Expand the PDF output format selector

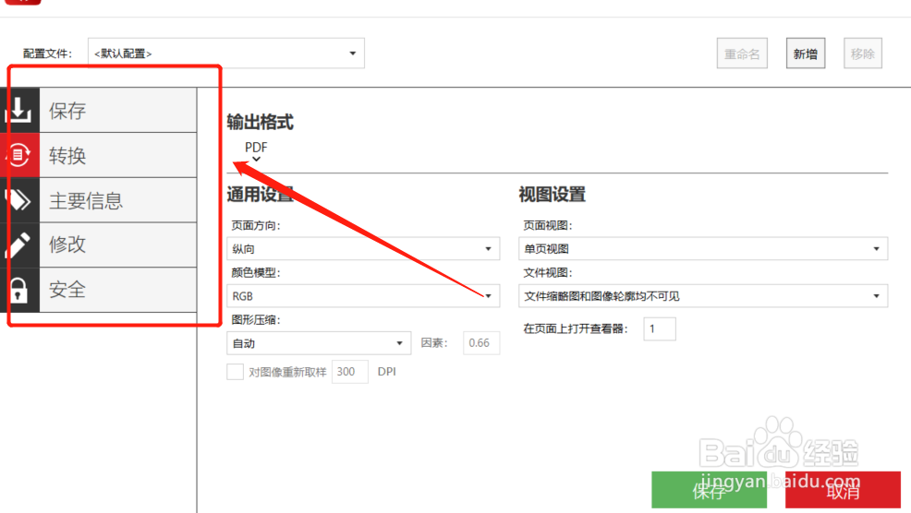pos(256,151)
